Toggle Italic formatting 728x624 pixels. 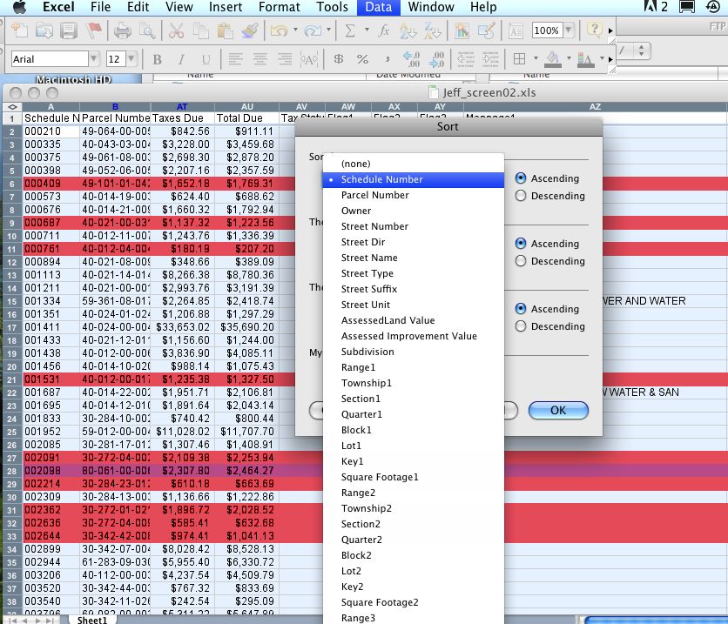click(181, 59)
